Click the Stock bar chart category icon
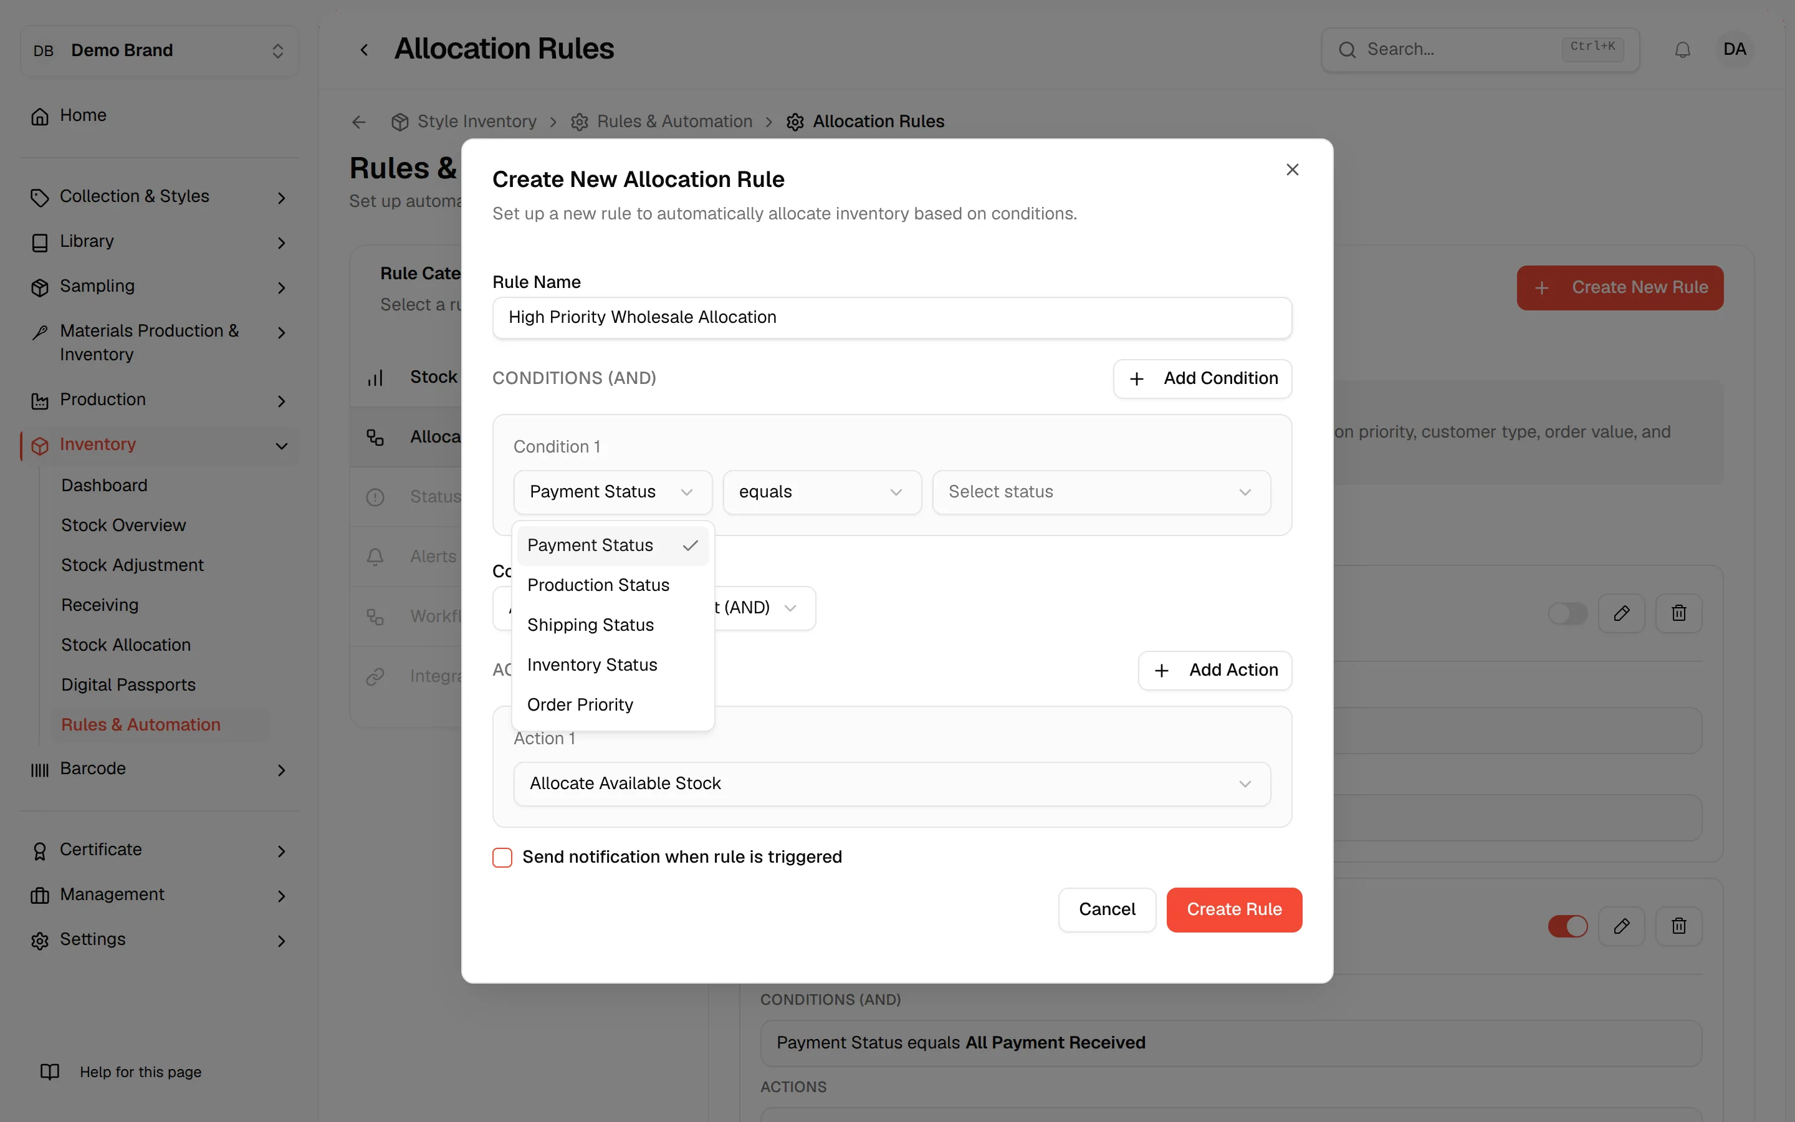The width and height of the screenshot is (1795, 1122). [x=375, y=378]
